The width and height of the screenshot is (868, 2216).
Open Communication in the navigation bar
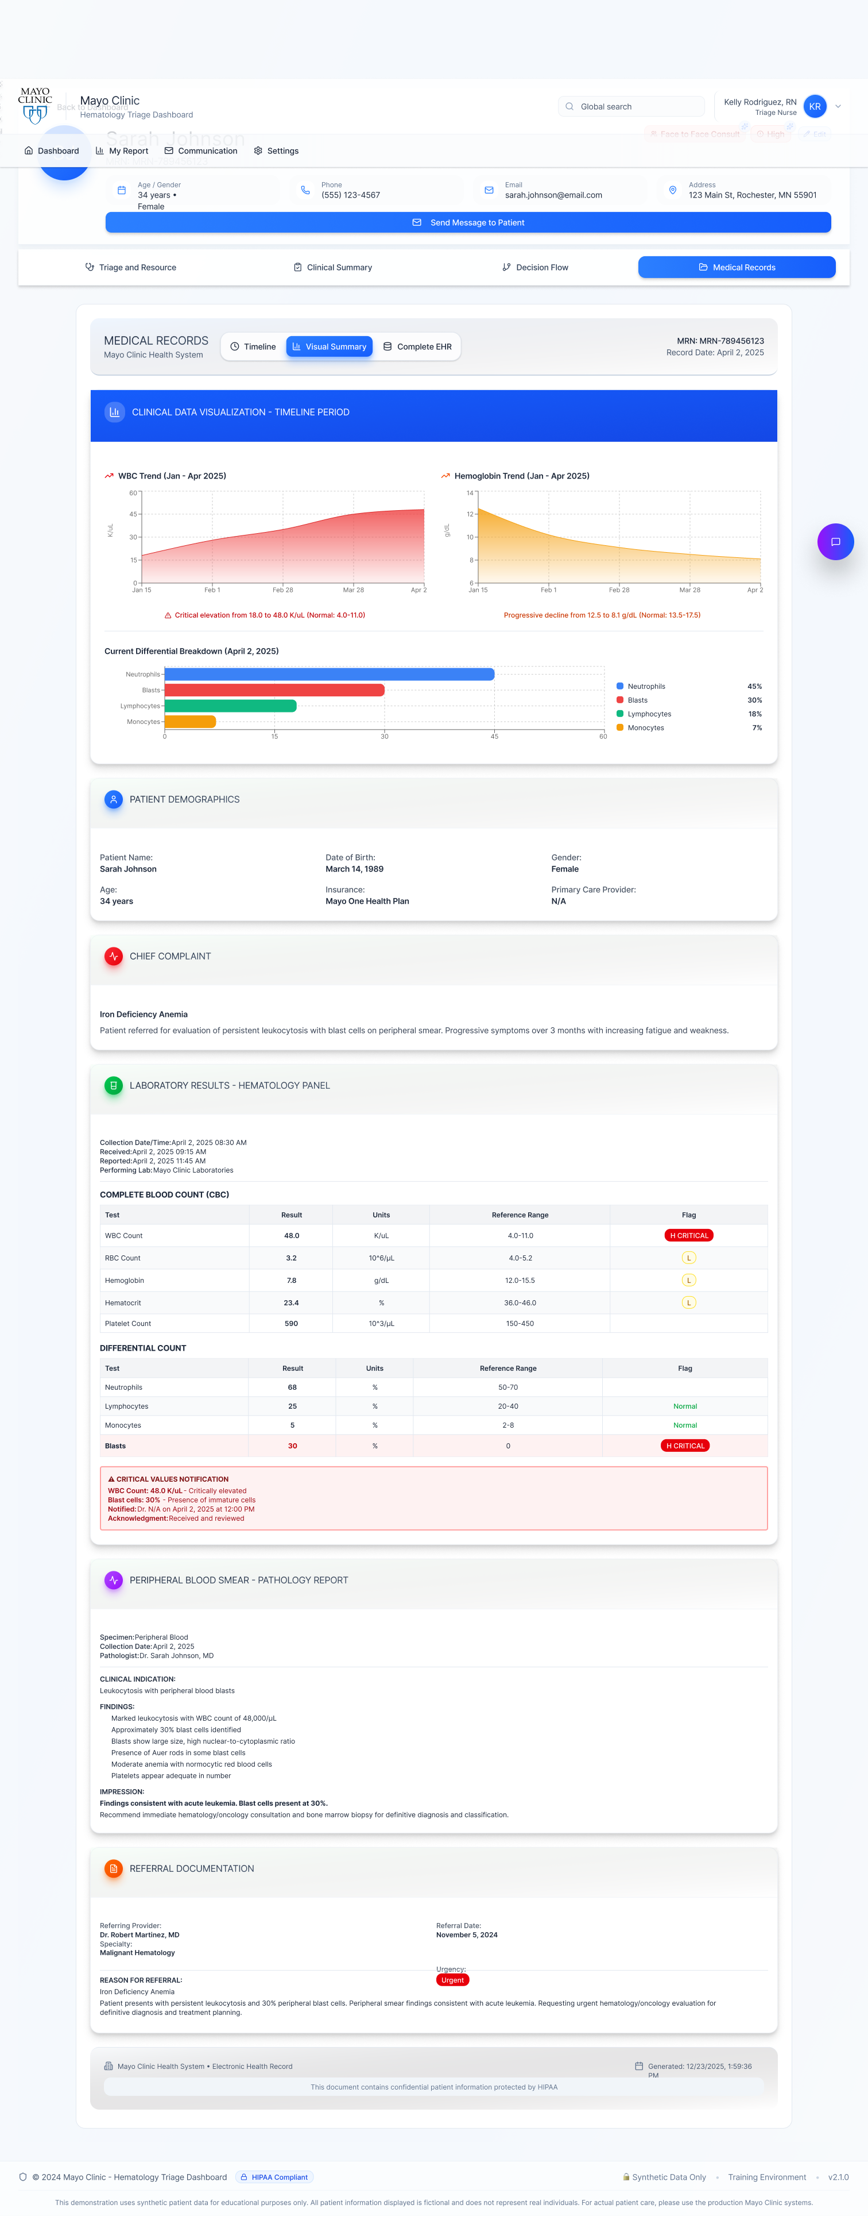tap(201, 151)
